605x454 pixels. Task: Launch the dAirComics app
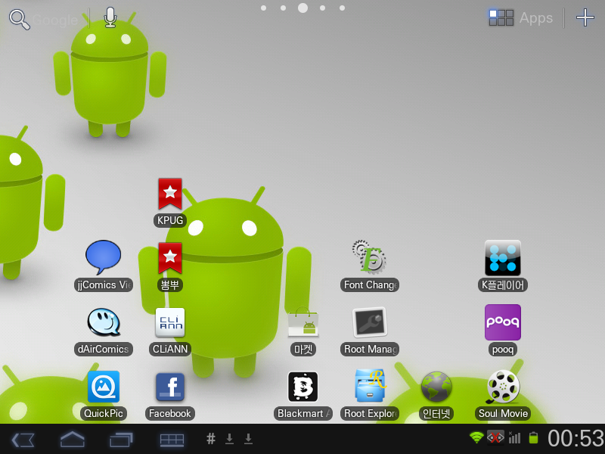[104, 331]
